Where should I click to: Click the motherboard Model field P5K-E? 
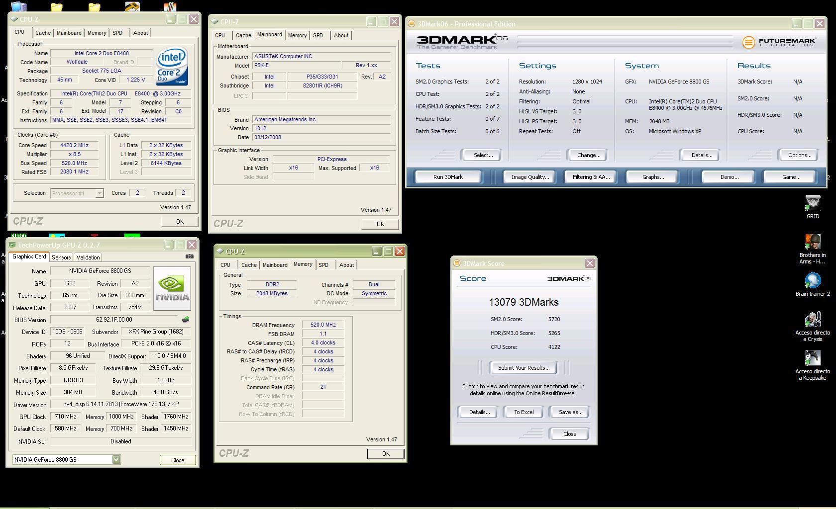297,65
